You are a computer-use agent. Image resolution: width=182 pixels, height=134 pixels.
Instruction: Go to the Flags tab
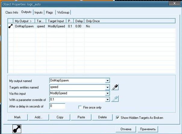tap(49, 12)
